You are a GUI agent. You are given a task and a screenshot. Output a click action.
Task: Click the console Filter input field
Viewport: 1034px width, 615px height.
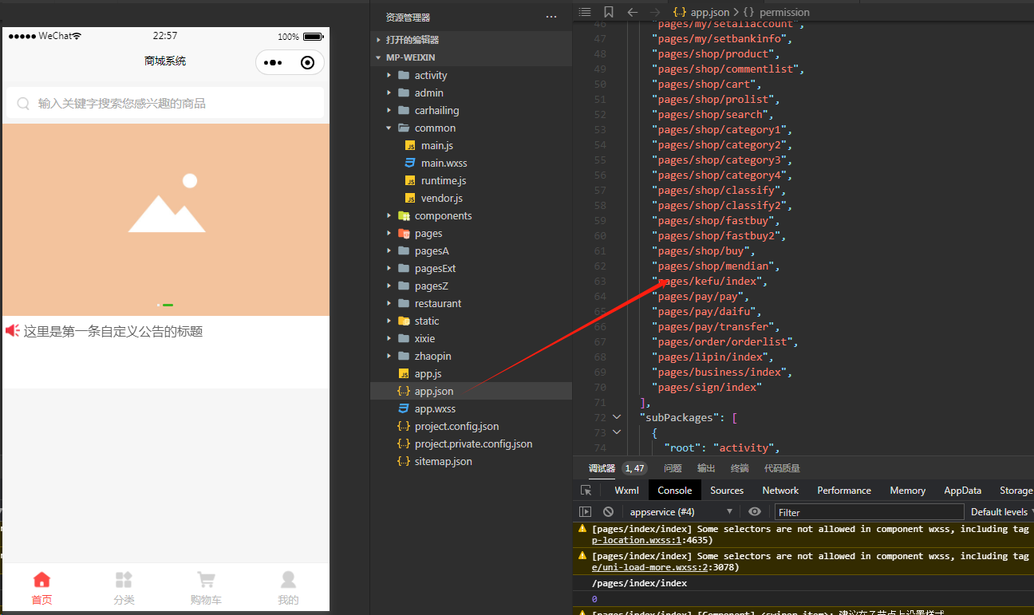click(x=870, y=512)
